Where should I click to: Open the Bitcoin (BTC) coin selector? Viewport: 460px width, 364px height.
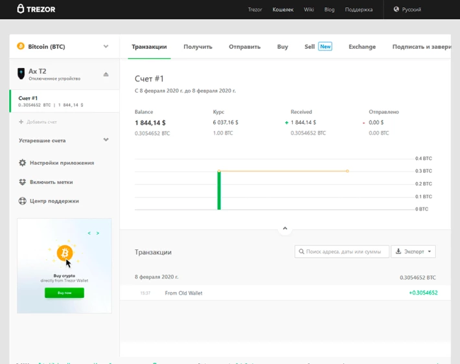[x=64, y=47]
